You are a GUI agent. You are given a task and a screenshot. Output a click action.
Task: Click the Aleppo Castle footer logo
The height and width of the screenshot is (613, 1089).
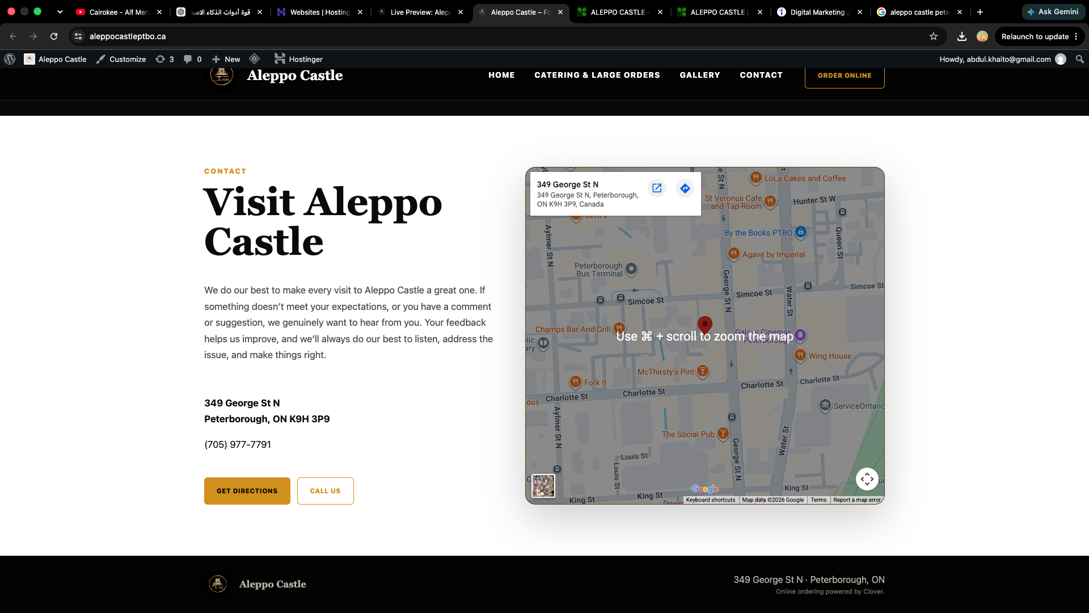tap(218, 584)
